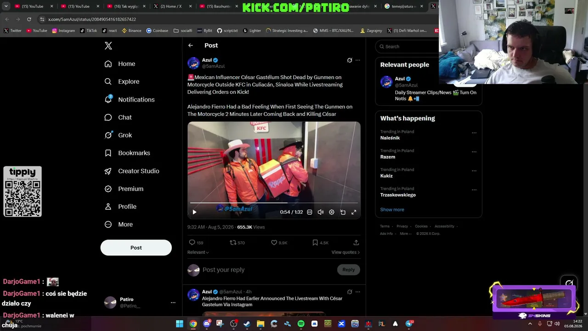Share the post using the share icon
588x331 pixels.
point(356,243)
